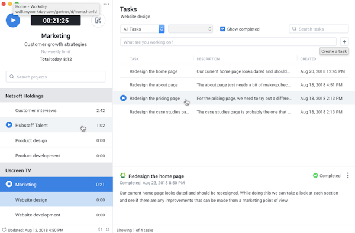Click the Customer growth strategies subtitle

coord(56,44)
